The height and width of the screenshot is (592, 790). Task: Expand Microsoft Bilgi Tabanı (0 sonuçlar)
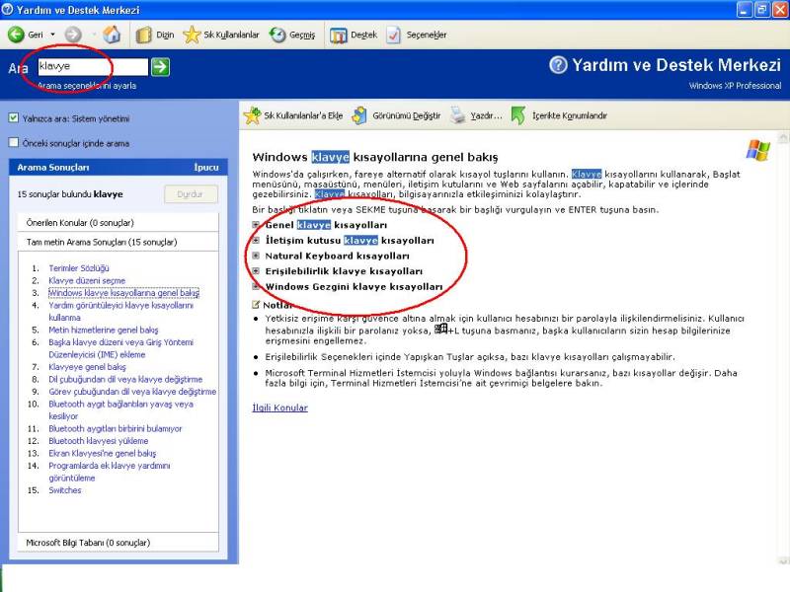(118, 543)
